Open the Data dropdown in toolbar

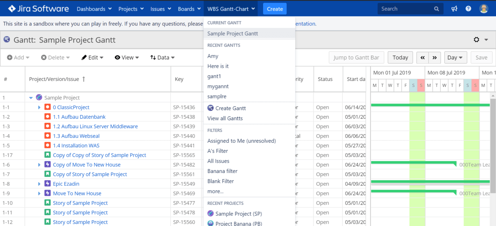(162, 57)
